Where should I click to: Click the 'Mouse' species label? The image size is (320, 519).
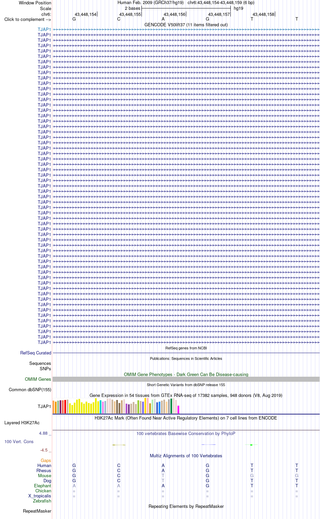click(x=44, y=475)
